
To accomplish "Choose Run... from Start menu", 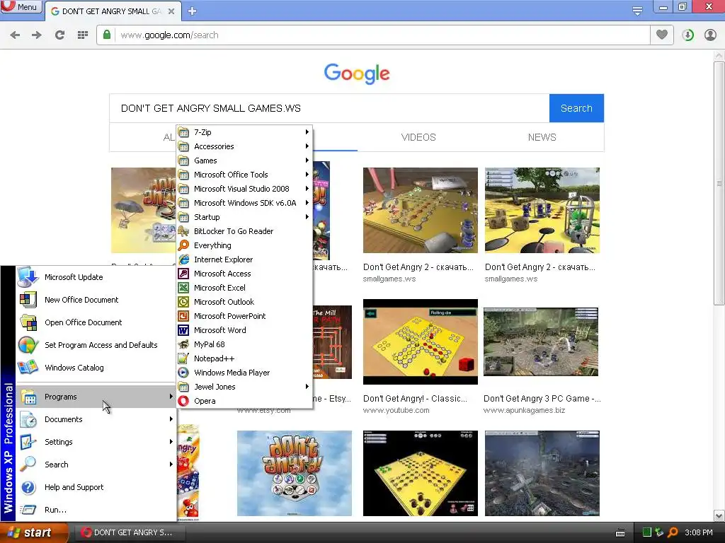I will click(96, 510).
